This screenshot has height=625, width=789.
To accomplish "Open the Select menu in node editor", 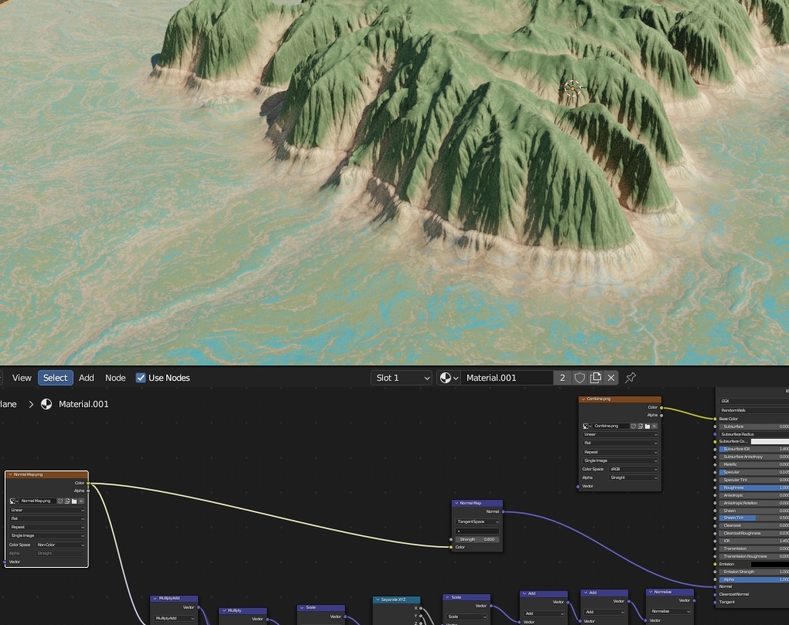I will 56,378.
